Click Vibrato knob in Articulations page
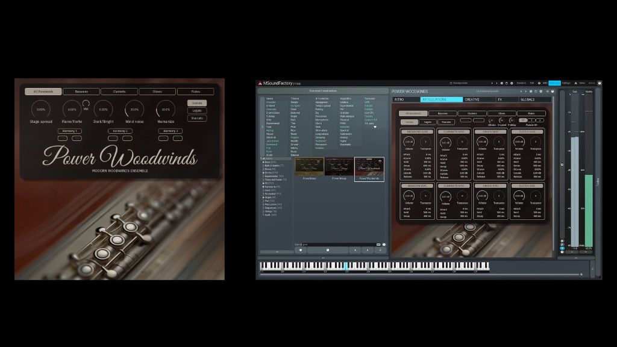Screen dimensions: 617x347 [492, 120]
